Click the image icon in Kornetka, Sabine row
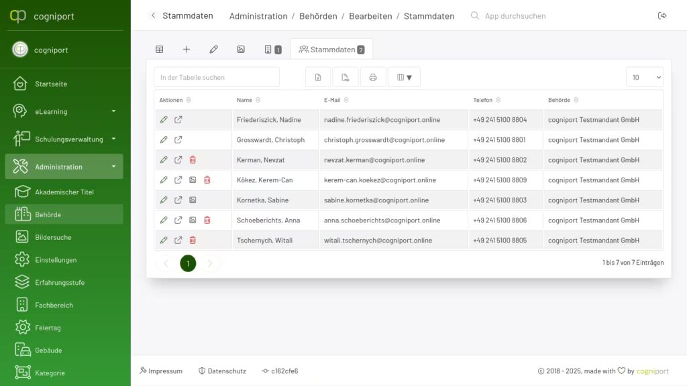Image resolution: width=687 pixels, height=386 pixels. coord(193,200)
